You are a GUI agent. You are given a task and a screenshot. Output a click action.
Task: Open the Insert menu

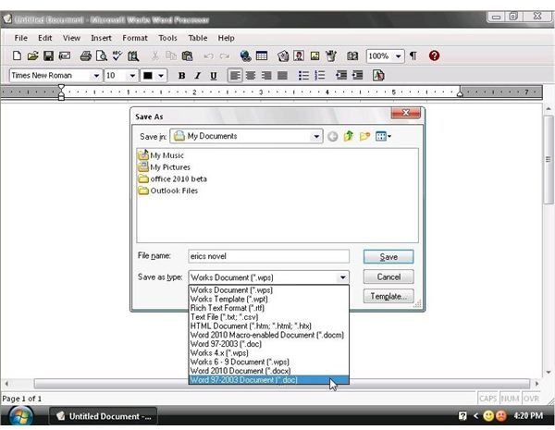pyautogui.click(x=101, y=38)
